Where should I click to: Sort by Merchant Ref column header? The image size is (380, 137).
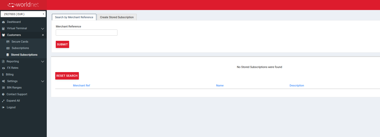pyautogui.click(x=81, y=86)
